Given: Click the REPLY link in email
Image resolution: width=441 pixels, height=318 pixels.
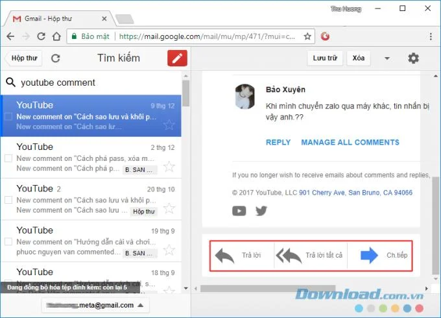Looking at the screenshot, I should [278, 142].
